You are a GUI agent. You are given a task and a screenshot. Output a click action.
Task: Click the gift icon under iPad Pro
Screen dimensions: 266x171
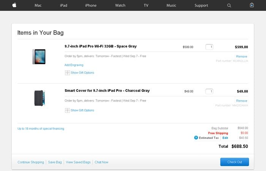point(67,73)
